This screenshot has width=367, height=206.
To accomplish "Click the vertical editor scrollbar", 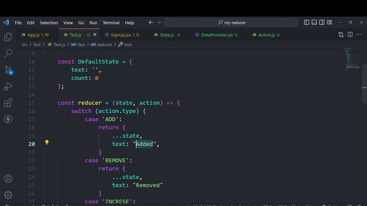I will point(365,84).
